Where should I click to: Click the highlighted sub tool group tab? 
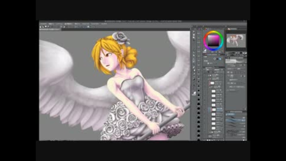point(231,114)
